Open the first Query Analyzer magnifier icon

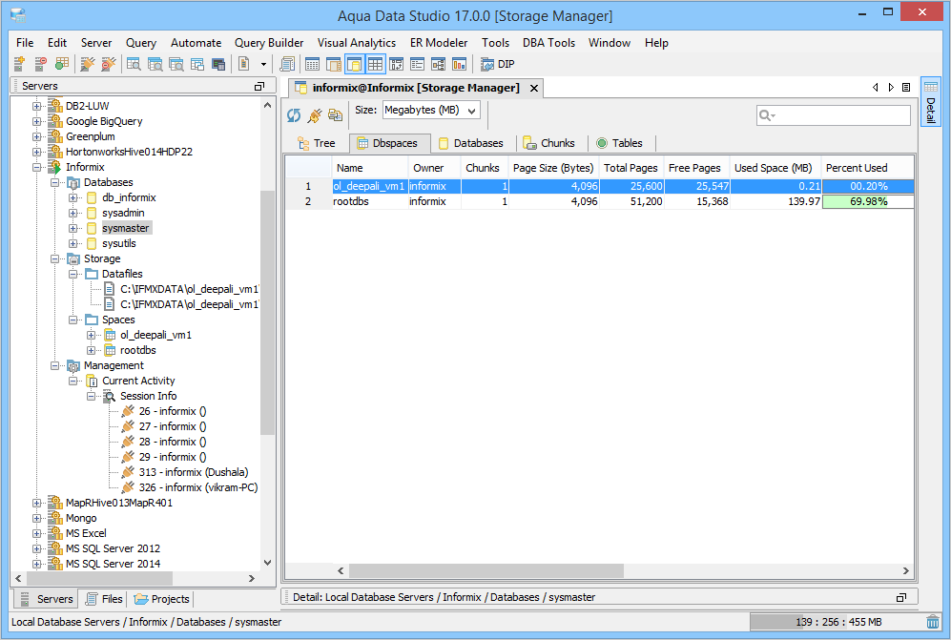tap(134, 64)
